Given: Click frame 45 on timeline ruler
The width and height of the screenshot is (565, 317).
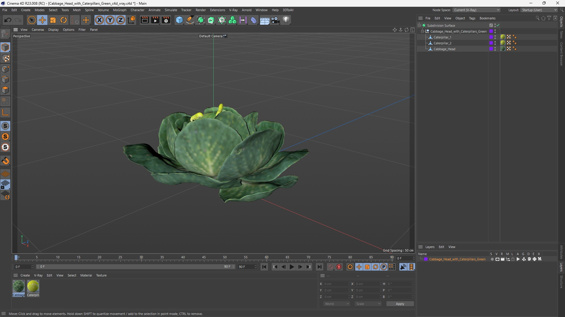Looking at the screenshot, I should 204,257.
